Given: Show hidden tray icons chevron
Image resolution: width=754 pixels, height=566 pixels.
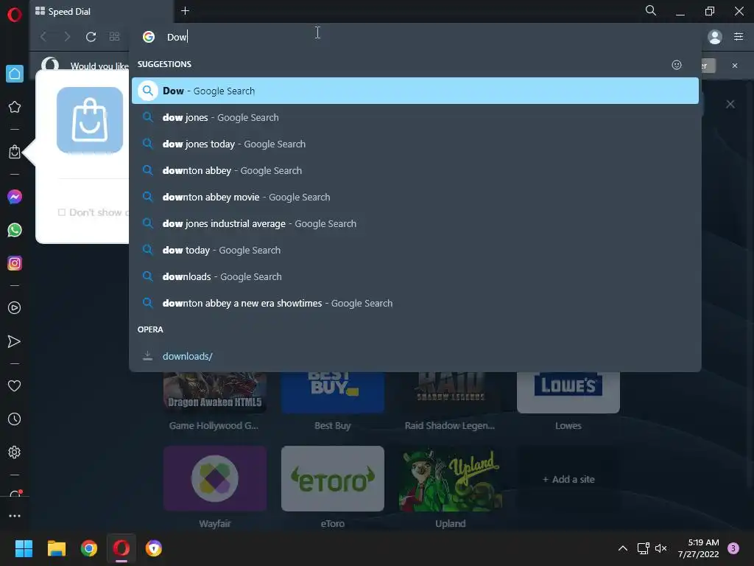Looking at the screenshot, I should coord(622,548).
